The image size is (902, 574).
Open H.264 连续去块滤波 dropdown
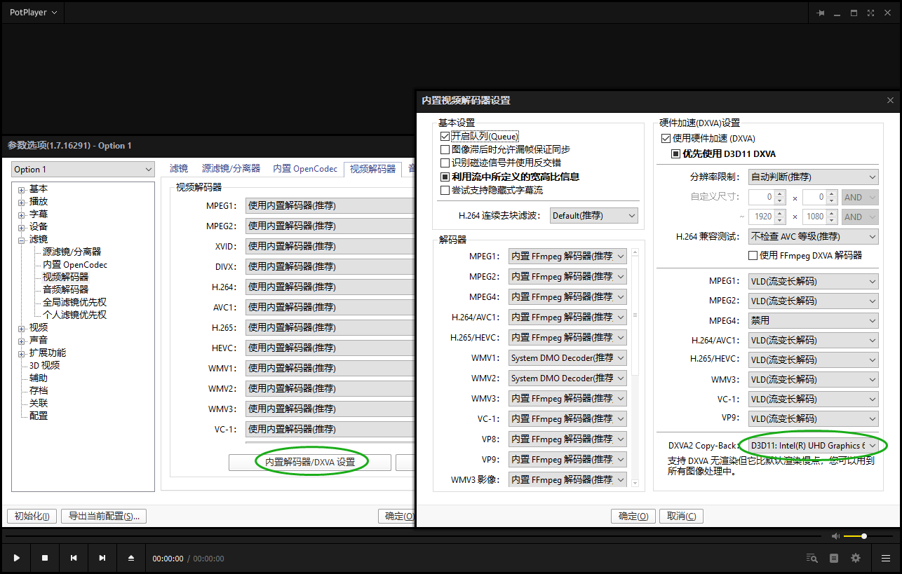pos(593,215)
